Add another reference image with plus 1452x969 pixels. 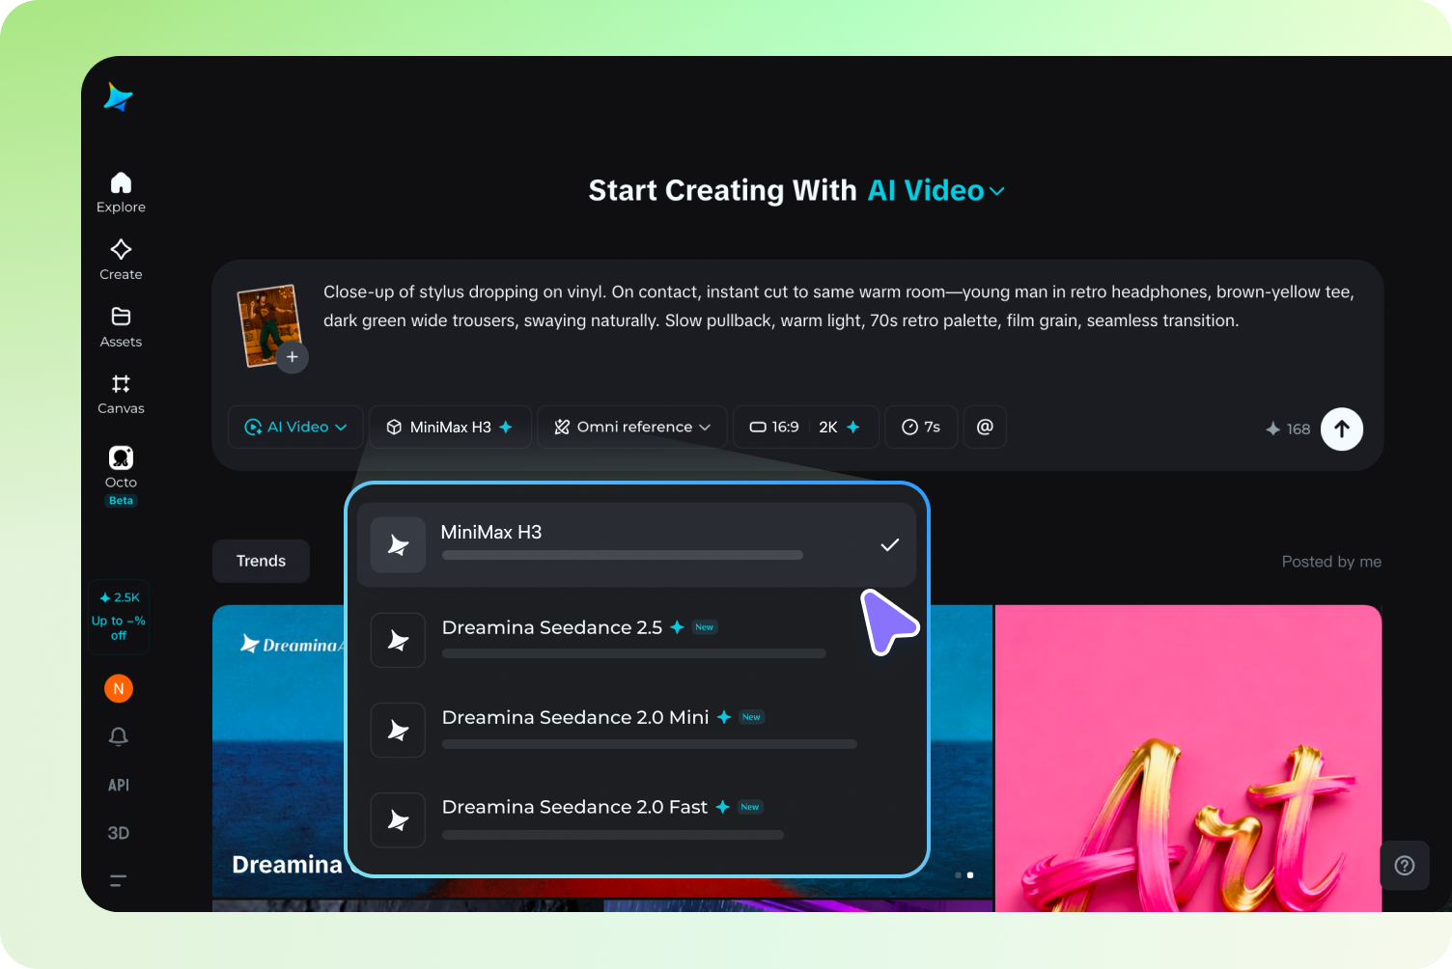pyautogui.click(x=293, y=357)
